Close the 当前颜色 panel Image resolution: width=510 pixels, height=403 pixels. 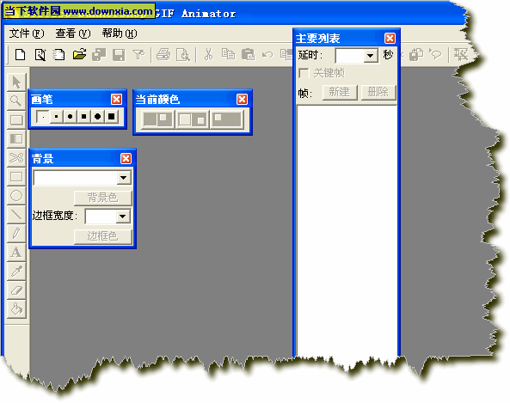[x=242, y=99]
